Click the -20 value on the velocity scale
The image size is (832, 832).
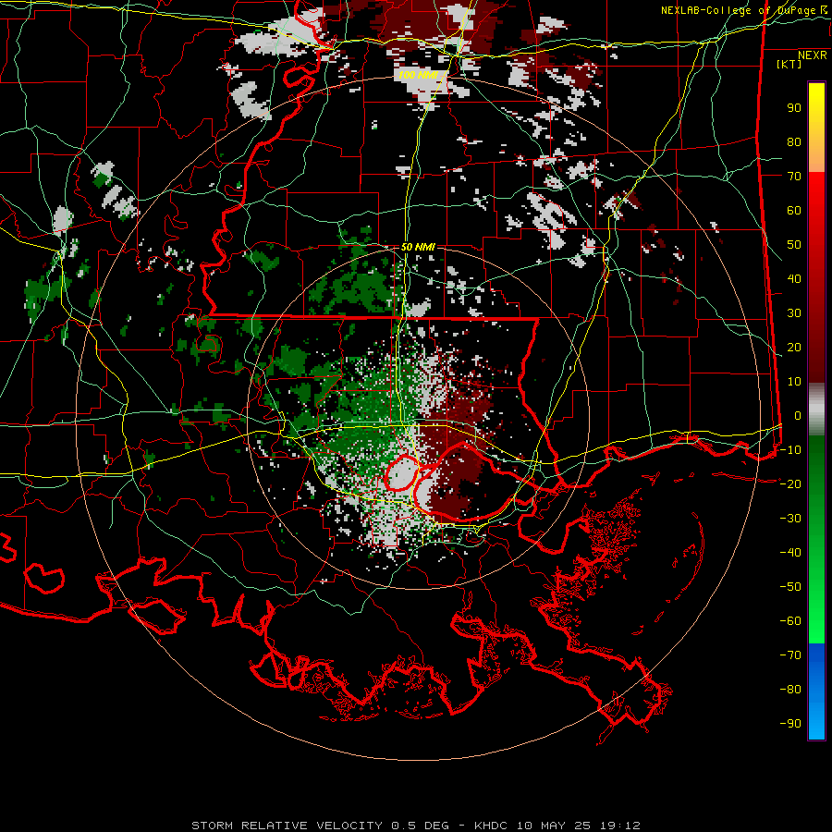790,484
